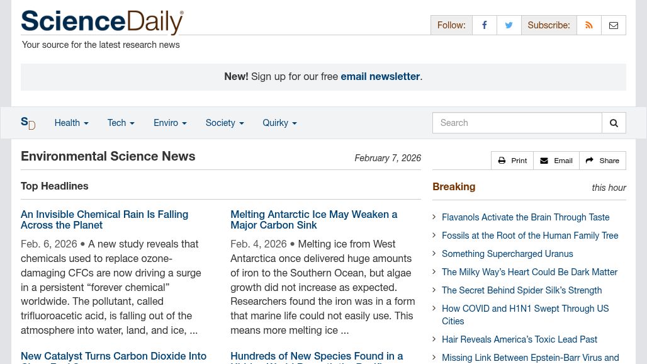
Task: Open 'An Invisible Chemical Rain' article
Action: (104, 220)
